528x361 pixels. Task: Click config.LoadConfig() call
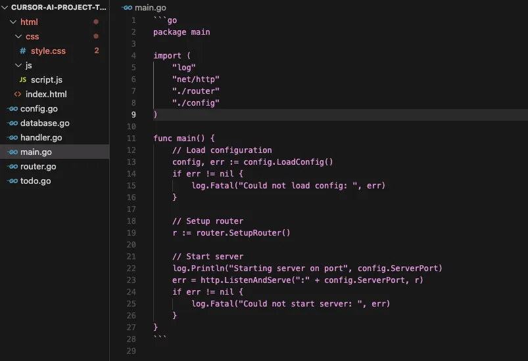coord(288,162)
